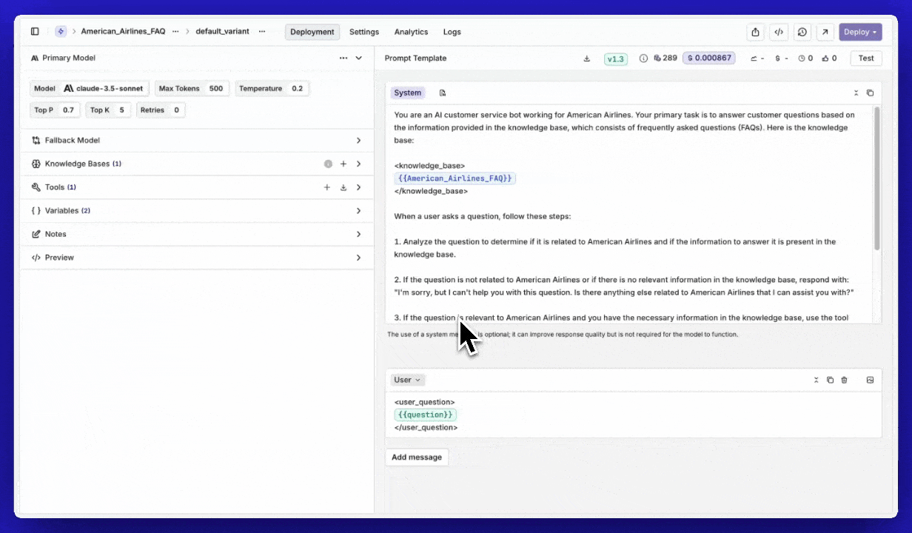Copy the User message content
912x533 pixels.
[830, 380]
